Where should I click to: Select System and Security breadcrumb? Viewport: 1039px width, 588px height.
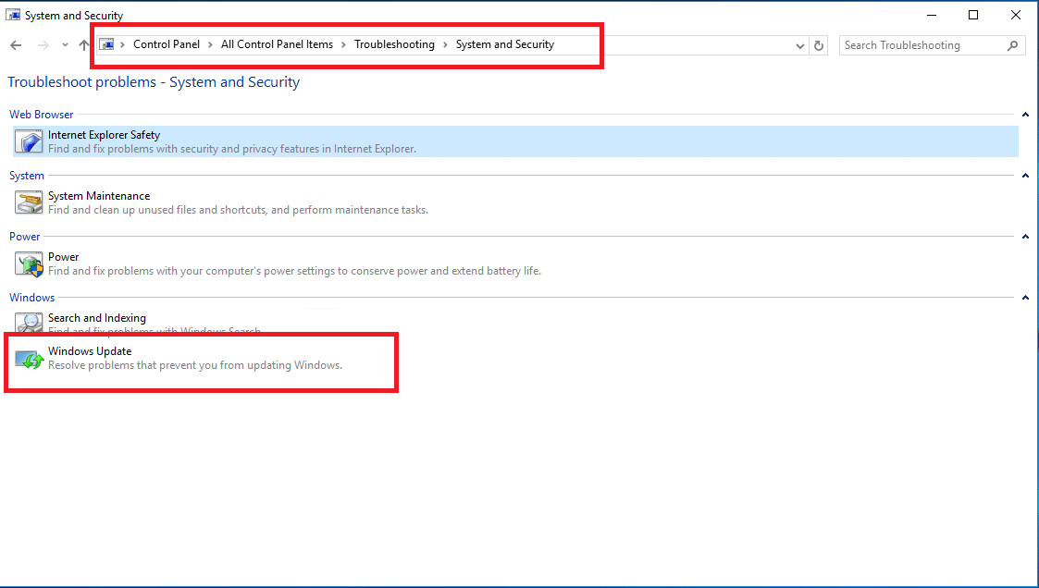(x=505, y=44)
